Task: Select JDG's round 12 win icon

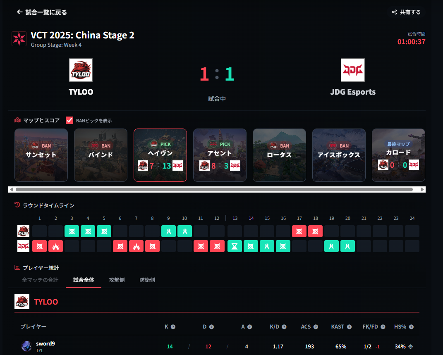Action: click(x=217, y=246)
